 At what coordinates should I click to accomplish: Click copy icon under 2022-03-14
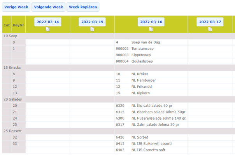click(47, 29)
